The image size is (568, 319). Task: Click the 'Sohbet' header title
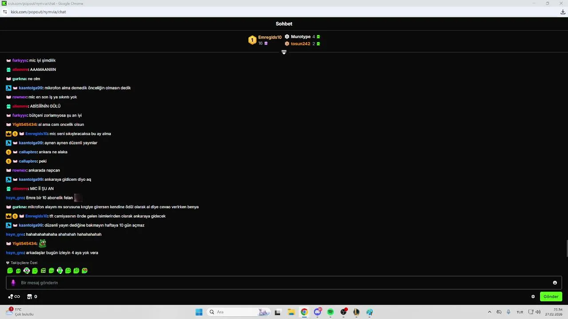click(x=284, y=24)
